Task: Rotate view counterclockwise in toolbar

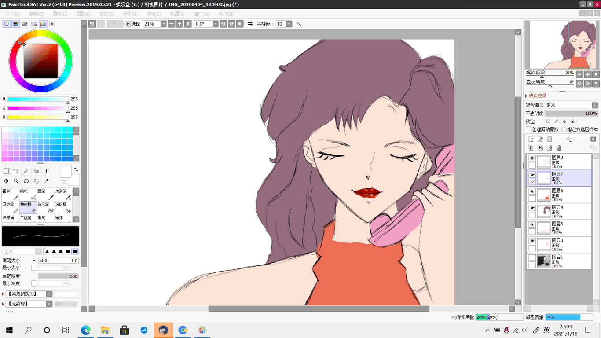Action: pos(224,24)
